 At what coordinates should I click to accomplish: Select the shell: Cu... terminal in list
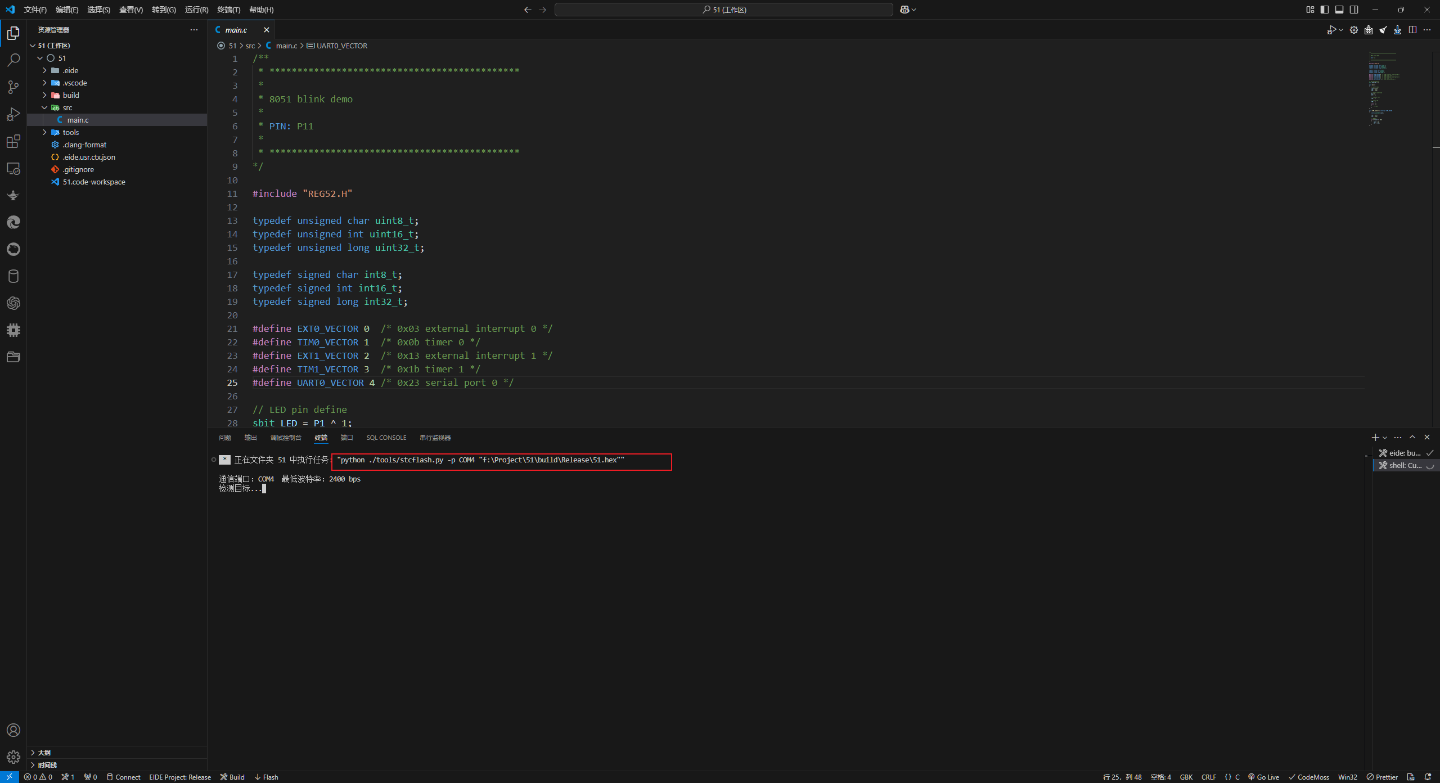pos(1406,465)
